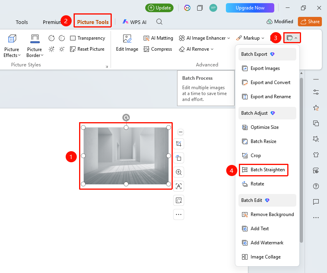Select AI Matting in the ribbon
Image resolution: width=327 pixels, height=273 pixels.
click(x=158, y=38)
